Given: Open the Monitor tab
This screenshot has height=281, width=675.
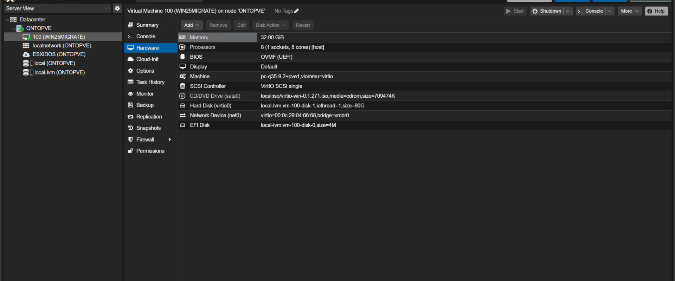Looking at the screenshot, I should pos(151,94).
